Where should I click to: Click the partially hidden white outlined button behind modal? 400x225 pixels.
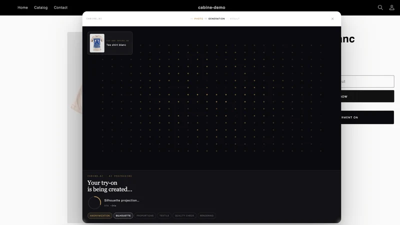click(367, 81)
